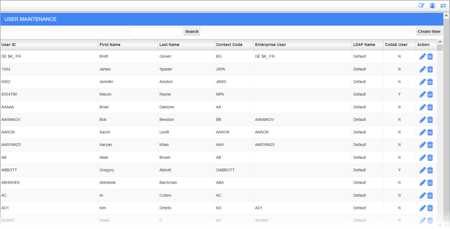Edit user ABBOTT Gregory Abbott
The height and width of the screenshot is (229, 450).
click(x=422, y=170)
